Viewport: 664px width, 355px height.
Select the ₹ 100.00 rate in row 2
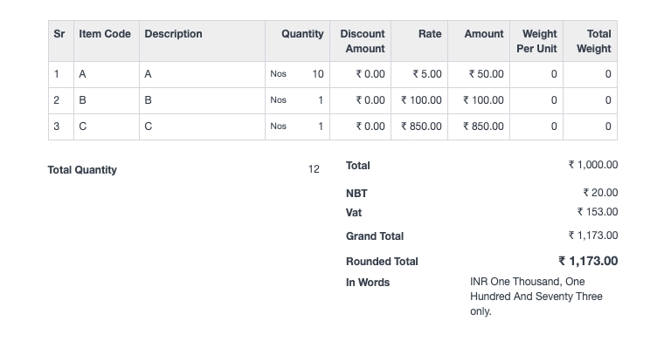(421, 100)
